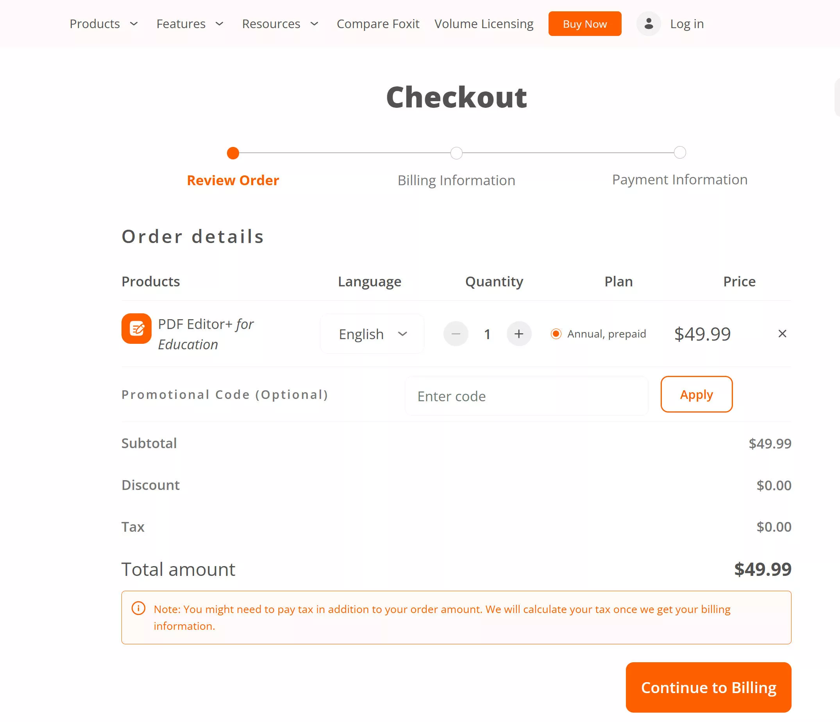Expand the Resources menu
The width and height of the screenshot is (840, 722).
(x=280, y=24)
